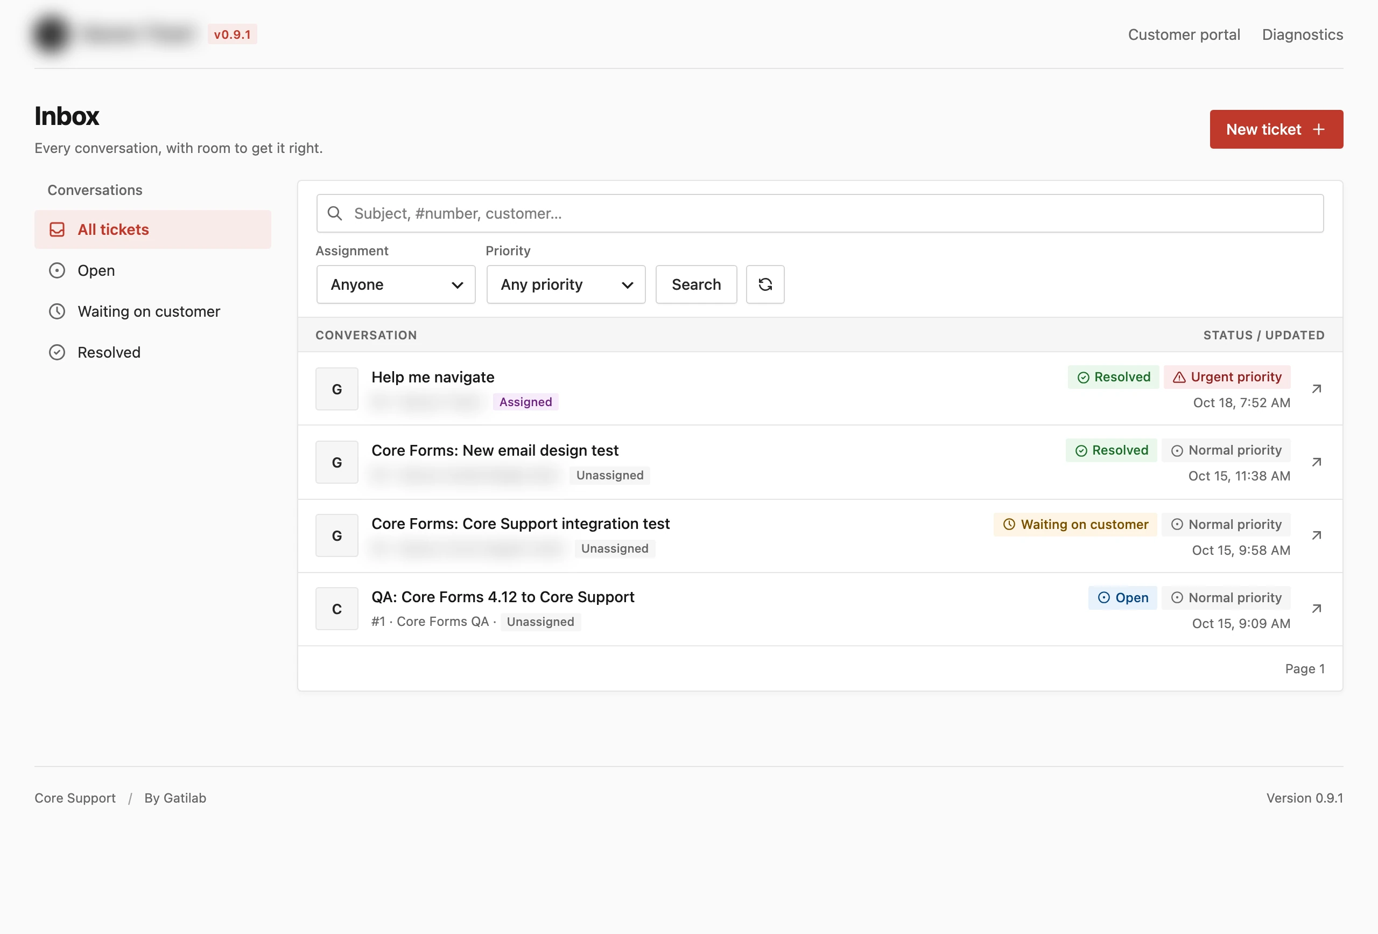The height and width of the screenshot is (934, 1378).
Task: Open Core Forms: Core Support integration test
Action: click(x=521, y=524)
